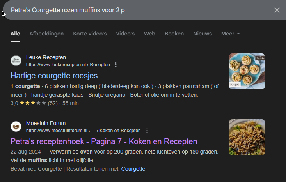This screenshot has height=182, width=286.
Task: Click the leukerecepten.nl breadcrumb URL
Action: coord(68,65)
